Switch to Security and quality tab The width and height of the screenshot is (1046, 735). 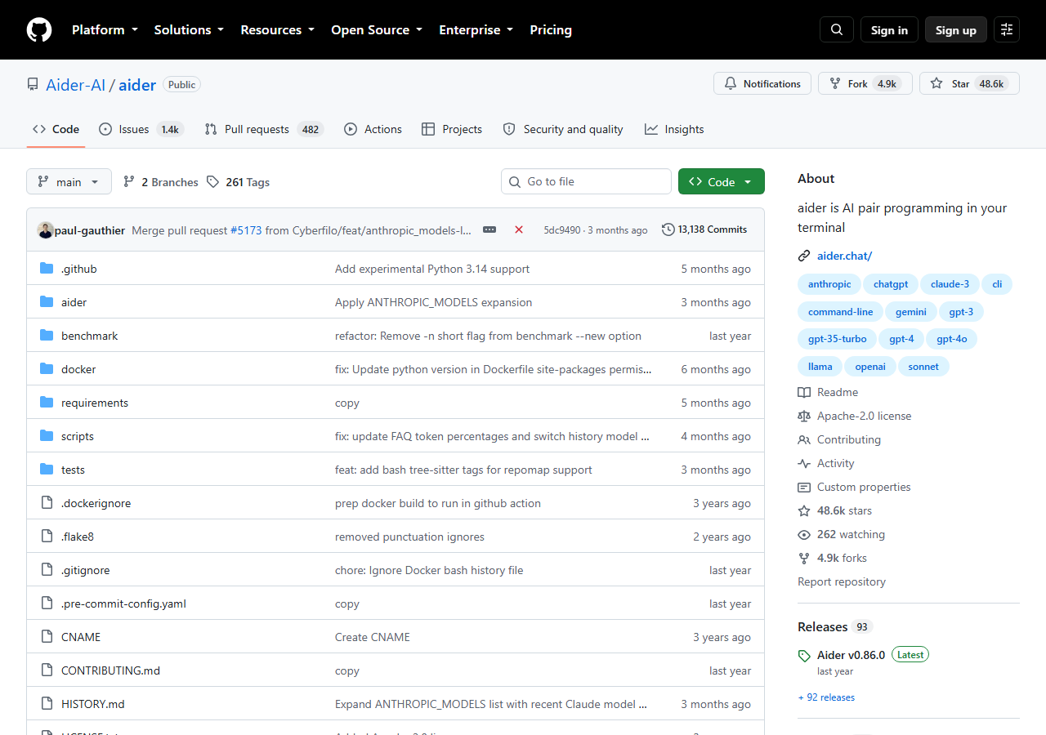[563, 129]
